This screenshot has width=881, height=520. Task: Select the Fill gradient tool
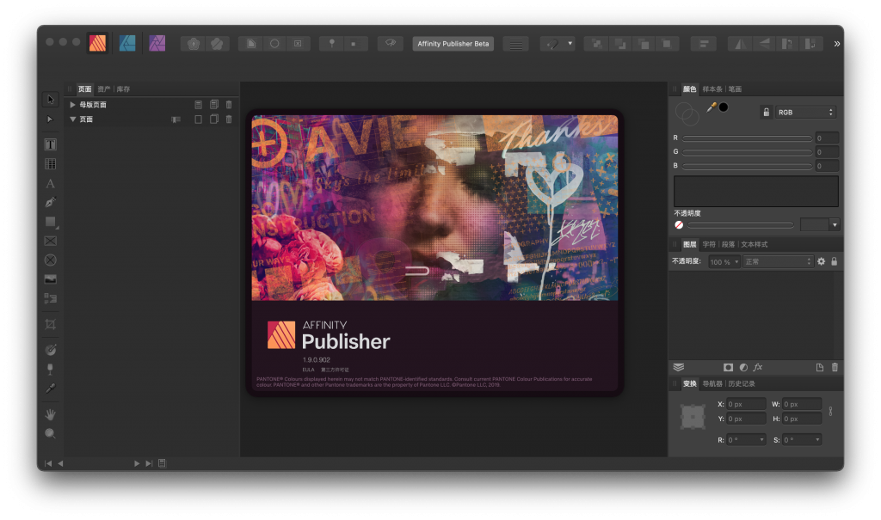(x=51, y=350)
